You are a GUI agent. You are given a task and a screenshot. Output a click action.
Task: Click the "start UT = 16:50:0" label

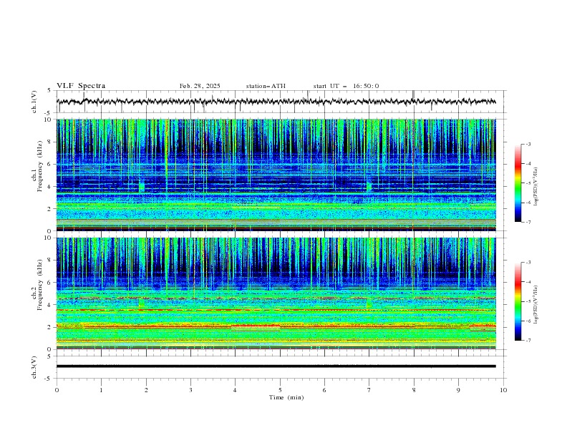346,86
